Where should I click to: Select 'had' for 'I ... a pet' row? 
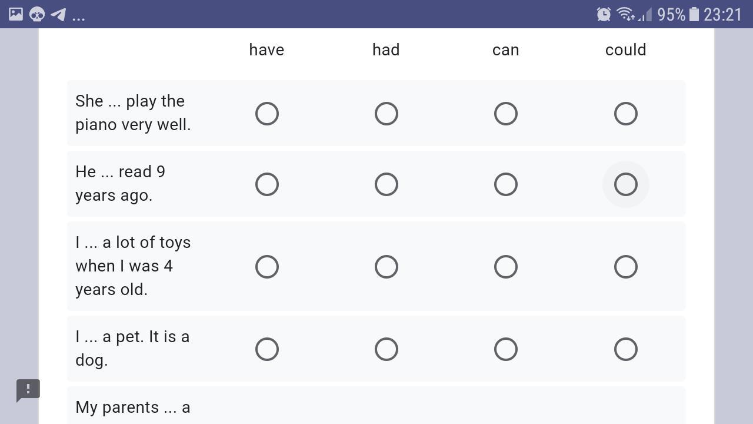[387, 349]
